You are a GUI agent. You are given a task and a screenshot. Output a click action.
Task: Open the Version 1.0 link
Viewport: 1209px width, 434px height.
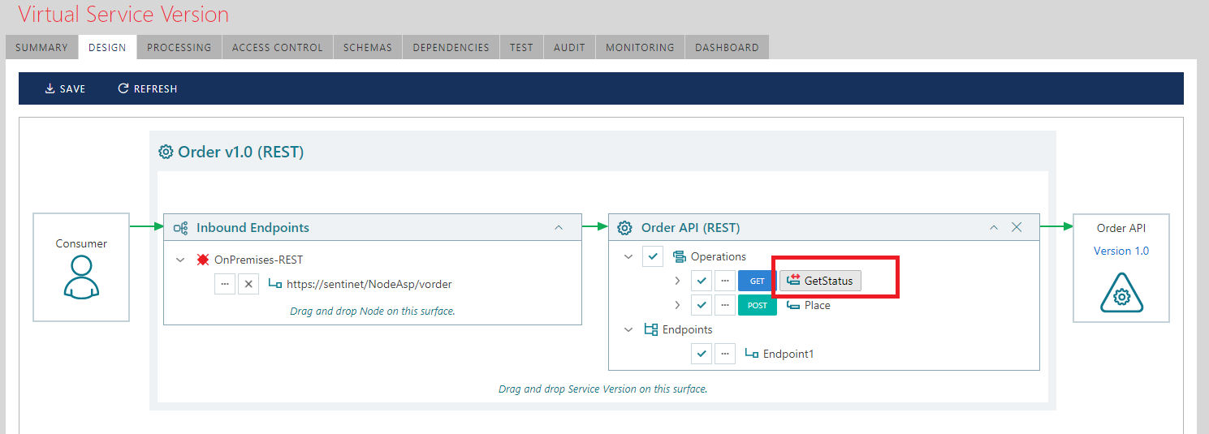1120,251
